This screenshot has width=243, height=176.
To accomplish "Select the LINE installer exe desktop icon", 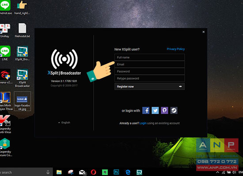I will pyautogui.click(x=5, y=7).
